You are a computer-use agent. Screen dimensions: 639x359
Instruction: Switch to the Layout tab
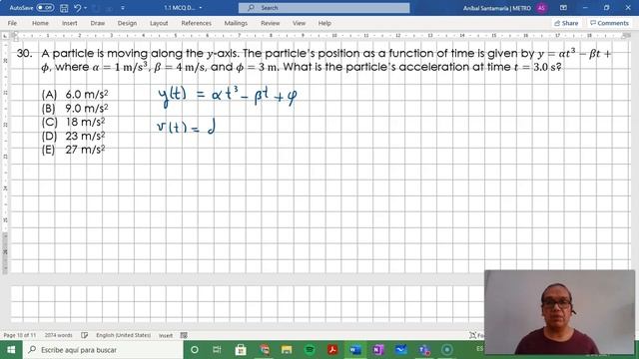pyautogui.click(x=159, y=23)
